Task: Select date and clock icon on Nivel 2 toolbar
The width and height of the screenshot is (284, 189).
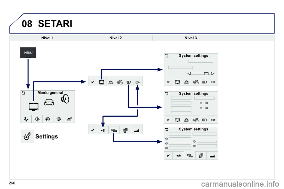Action: click(129, 82)
